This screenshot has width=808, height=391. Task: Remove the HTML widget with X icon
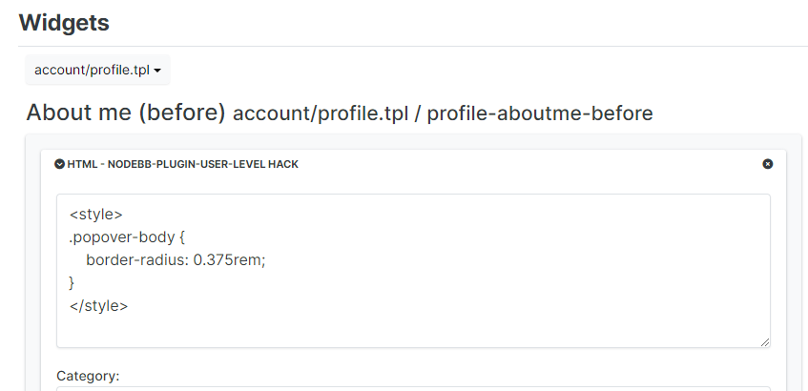[x=768, y=164]
